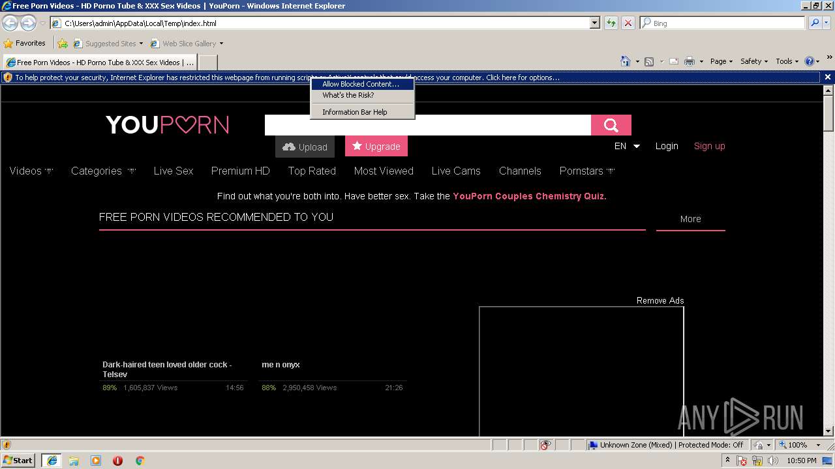
Task: Launch Windows Media Player from the taskbar
Action: [x=96, y=461]
